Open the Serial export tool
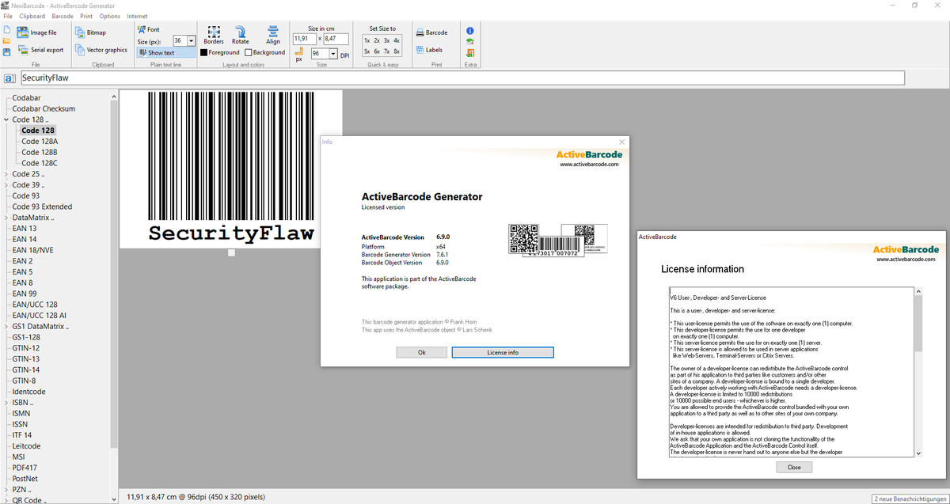Screen dimensions: 950x504 tap(40, 50)
